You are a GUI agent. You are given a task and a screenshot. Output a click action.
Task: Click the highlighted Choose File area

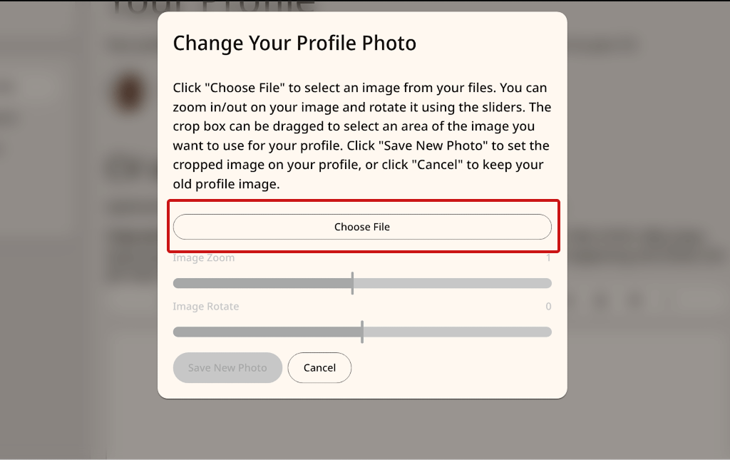[361, 226]
